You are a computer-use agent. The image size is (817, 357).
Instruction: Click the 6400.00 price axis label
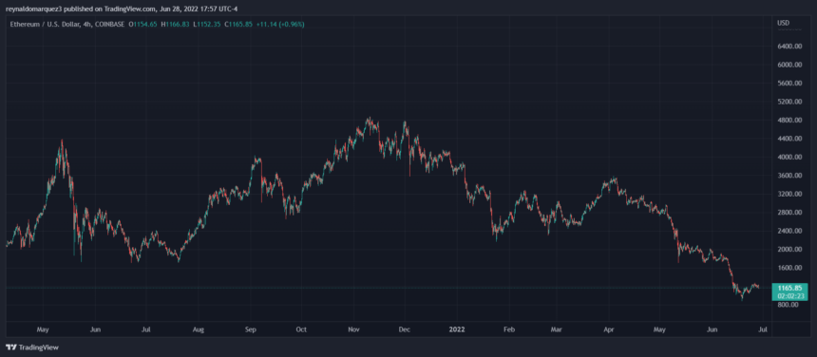click(x=789, y=47)
